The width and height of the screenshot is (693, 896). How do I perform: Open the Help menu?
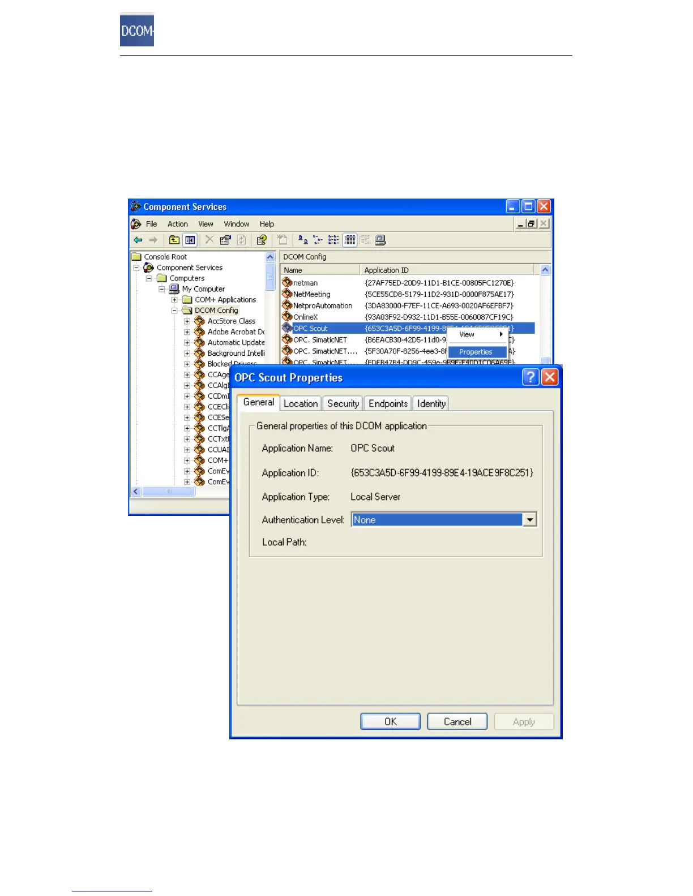[267, 224]
